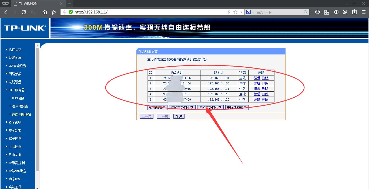
Task: Click 删除 link for 192.168.1.120 entry
Action: click(265, 99)
